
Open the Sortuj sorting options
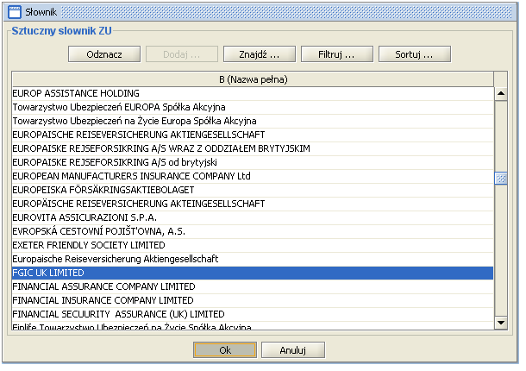414,54
